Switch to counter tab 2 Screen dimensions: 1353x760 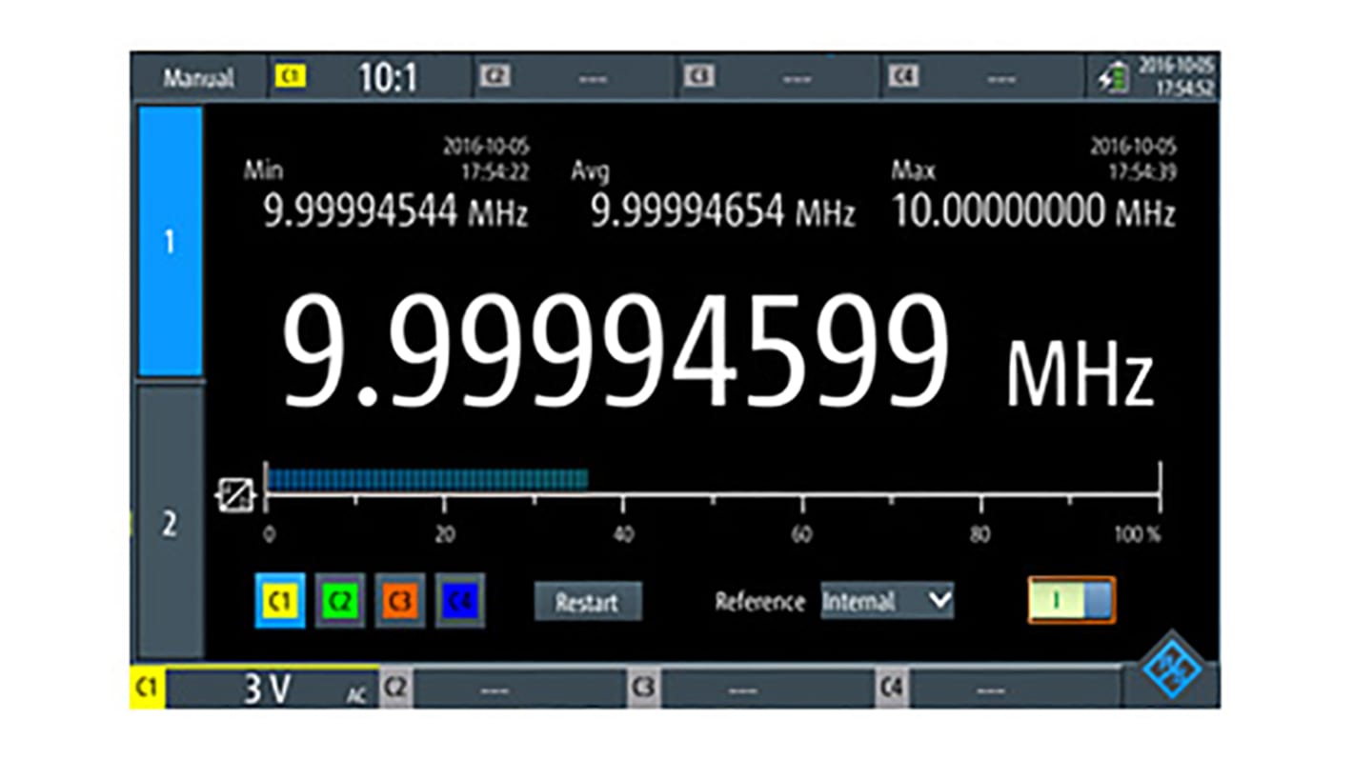[171, 522]
